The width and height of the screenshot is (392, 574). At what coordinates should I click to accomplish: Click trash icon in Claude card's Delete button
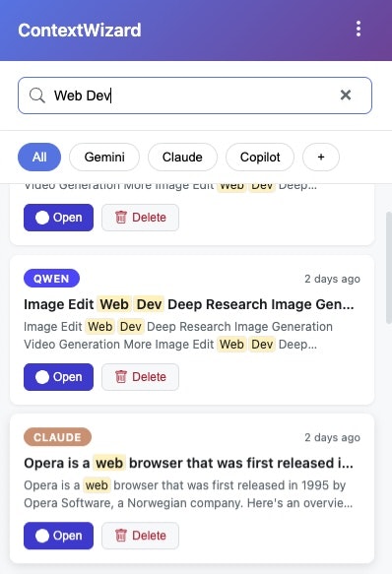pos(121,536)
